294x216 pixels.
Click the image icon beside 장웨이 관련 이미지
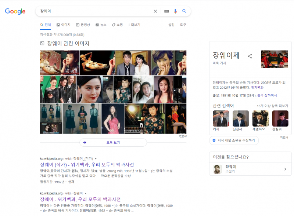tap(42, 44)
